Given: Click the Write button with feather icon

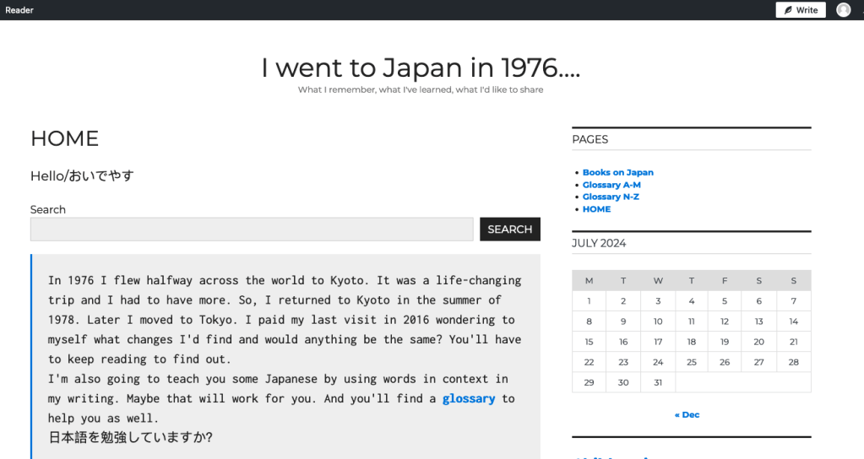Looking at the screenshot, I should (800, 10).
